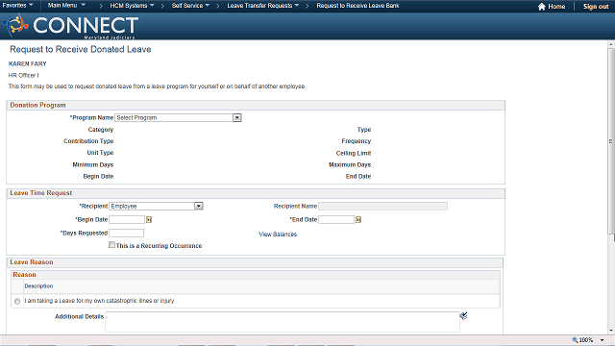Open the End Date calendar picker

point(358,220)
